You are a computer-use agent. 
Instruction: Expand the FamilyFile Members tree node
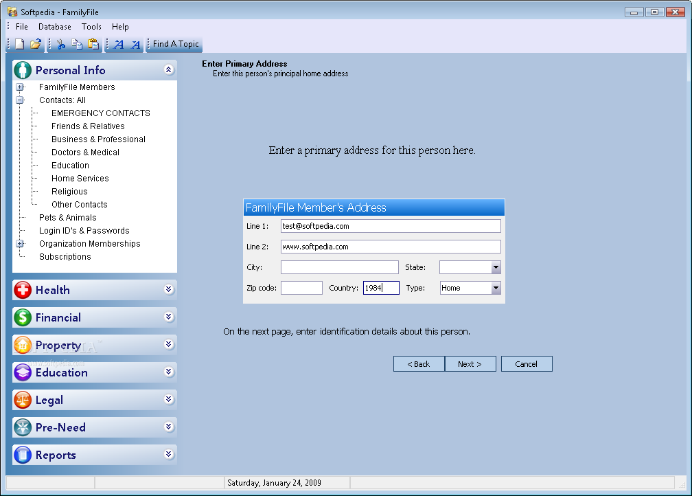coord(20,87)
